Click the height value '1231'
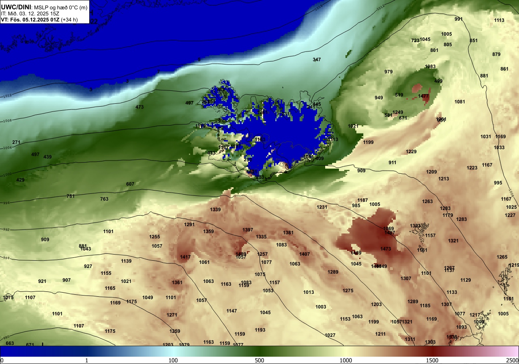The width and height of the screenshot is (519, 364). [322, 207]
